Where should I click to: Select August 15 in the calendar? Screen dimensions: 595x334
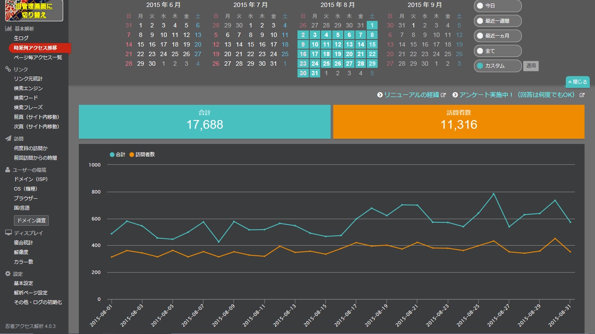pos(372,44)
